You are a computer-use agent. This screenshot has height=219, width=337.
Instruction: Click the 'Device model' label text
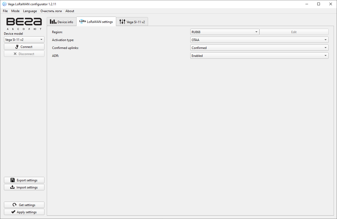coord(13,34)
